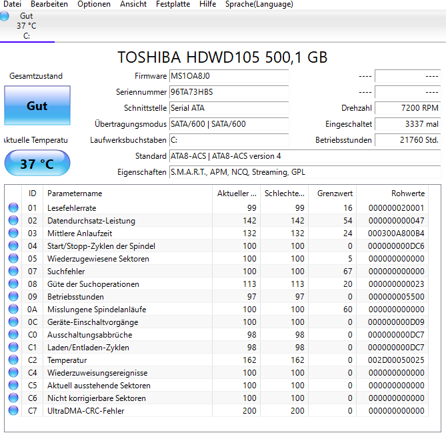Click status orb for Laden/Entladen-Zyklen row
Screen dimensions: 446x437
coord(13,347)
